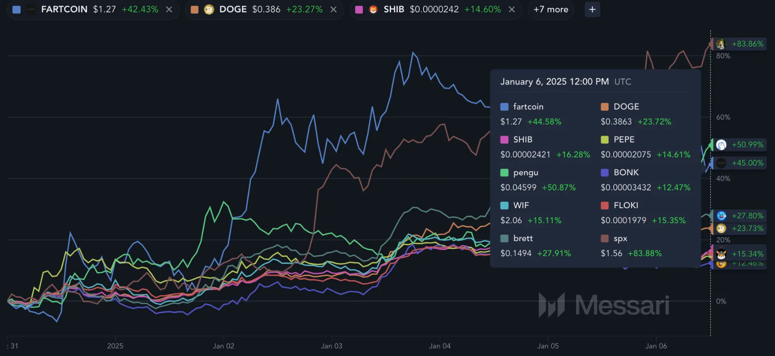Click pengu +50.87% value in tooltip
This screenshot has width=775, height=356.
[x=559, y=188]
